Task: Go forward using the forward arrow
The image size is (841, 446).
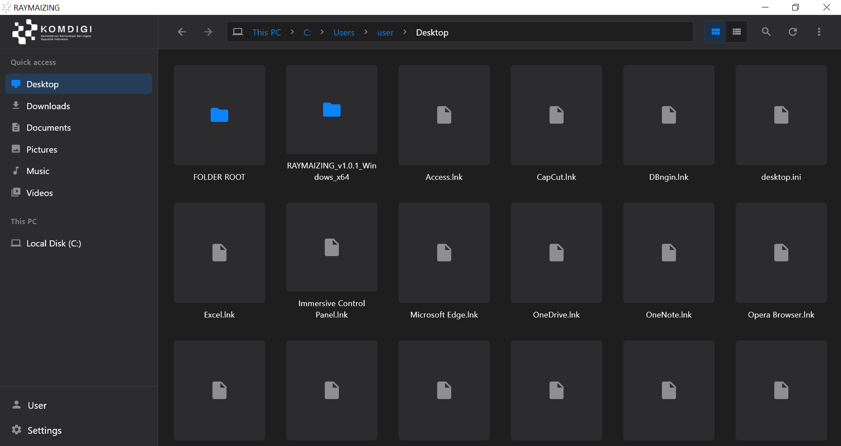Action: pos(208,32)
